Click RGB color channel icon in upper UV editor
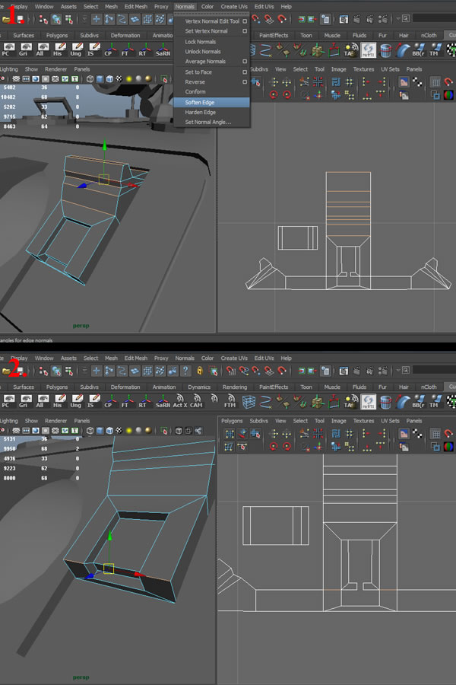Viewport: 456px width, 685px height. 448,95
